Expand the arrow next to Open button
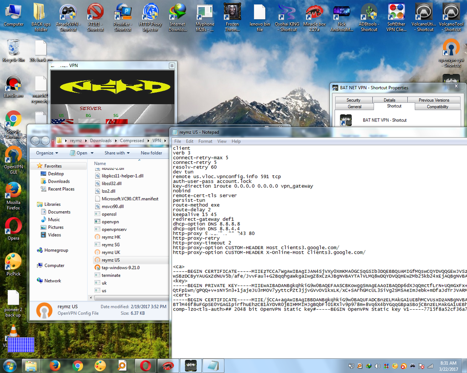The height and width of the screenshot is (373, 467). [91, 153]
